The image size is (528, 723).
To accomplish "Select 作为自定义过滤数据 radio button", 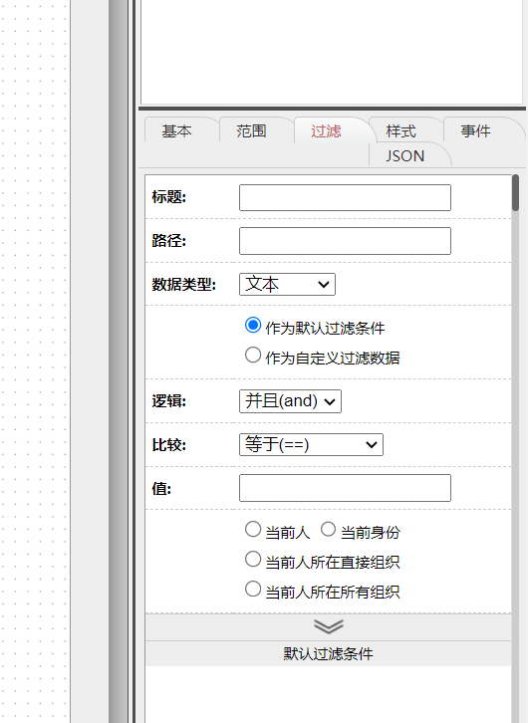I will [x=253, y=355].
